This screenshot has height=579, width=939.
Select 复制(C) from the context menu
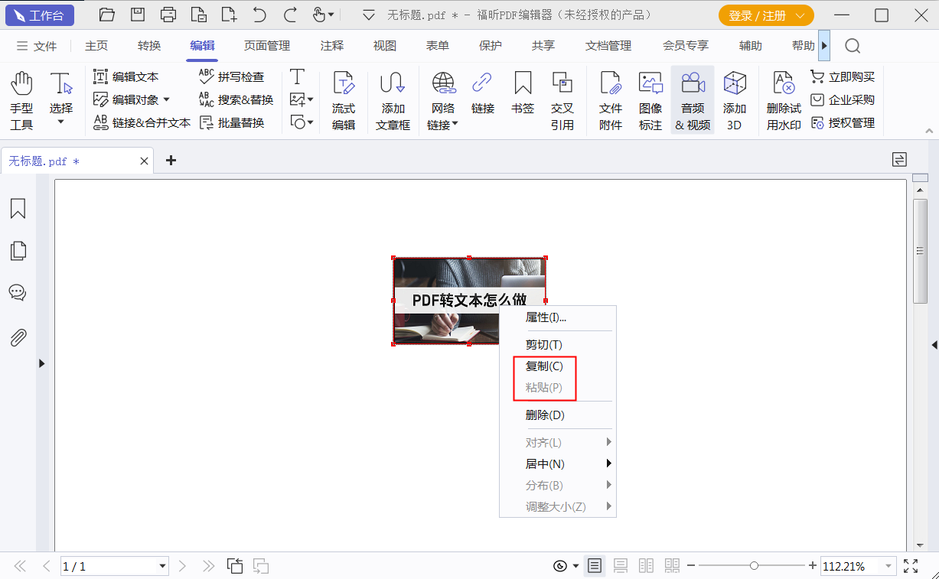pos(544,366)
